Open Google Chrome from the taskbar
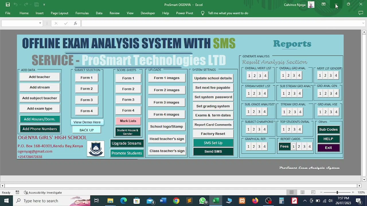This screenshot has width=367, height=206. 176,201
